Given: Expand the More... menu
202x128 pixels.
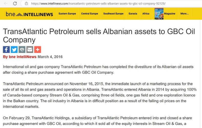Looking at the screenshot, I should (185, 14).
